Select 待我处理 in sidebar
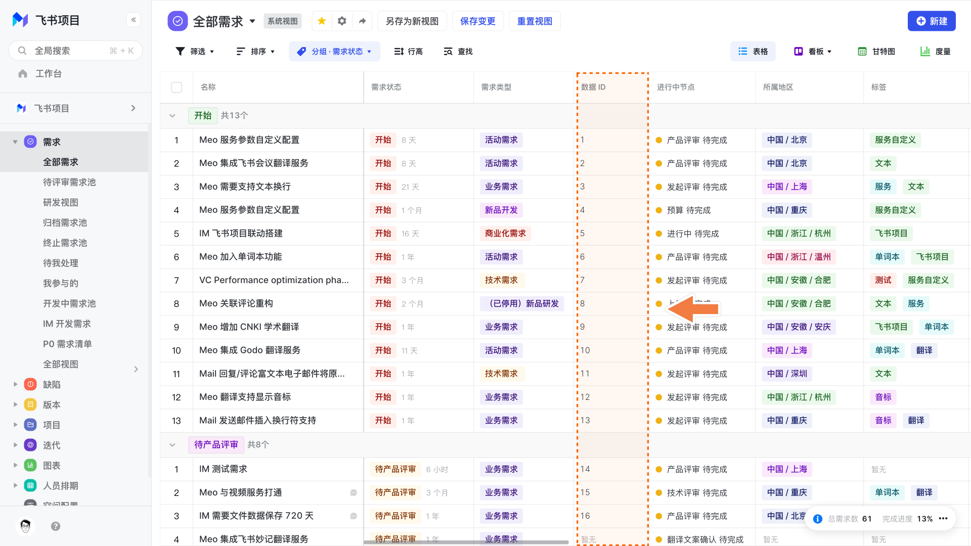 pyautogui.click(x=61, y=263)
